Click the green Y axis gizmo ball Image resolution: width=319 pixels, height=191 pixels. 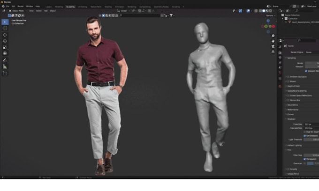click(x=266, y=26)
